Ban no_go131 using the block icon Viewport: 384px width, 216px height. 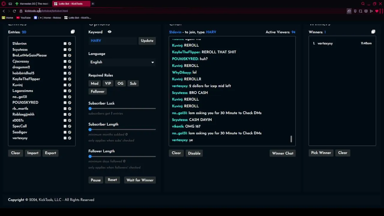point(70,97)
